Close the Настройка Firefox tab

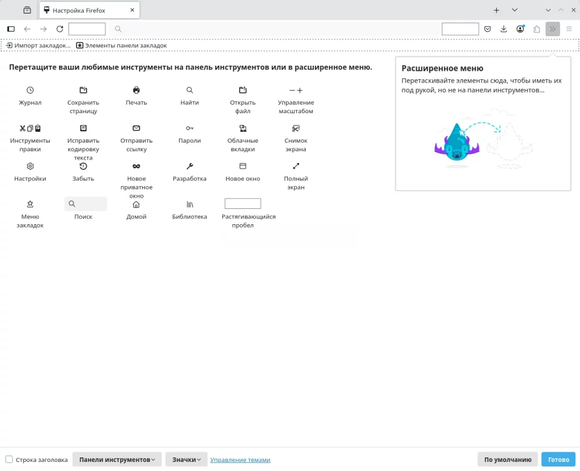(x=132, y=10)
